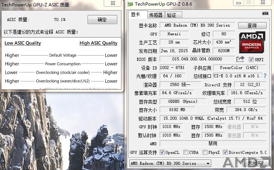Screen dimensions: 274x170
Task: Click the Low ASIC Quality heading
Action: 23,43
